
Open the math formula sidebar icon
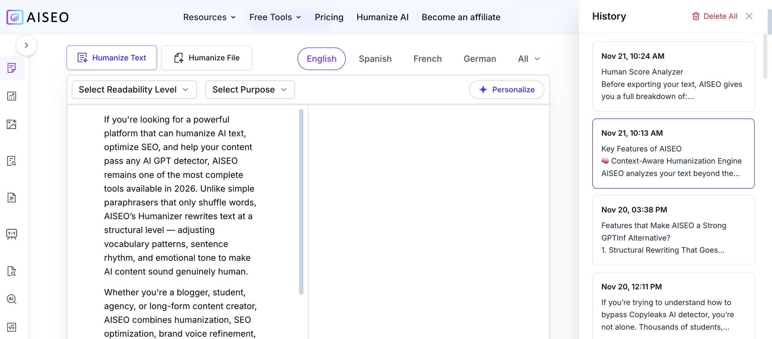(12, 327)
